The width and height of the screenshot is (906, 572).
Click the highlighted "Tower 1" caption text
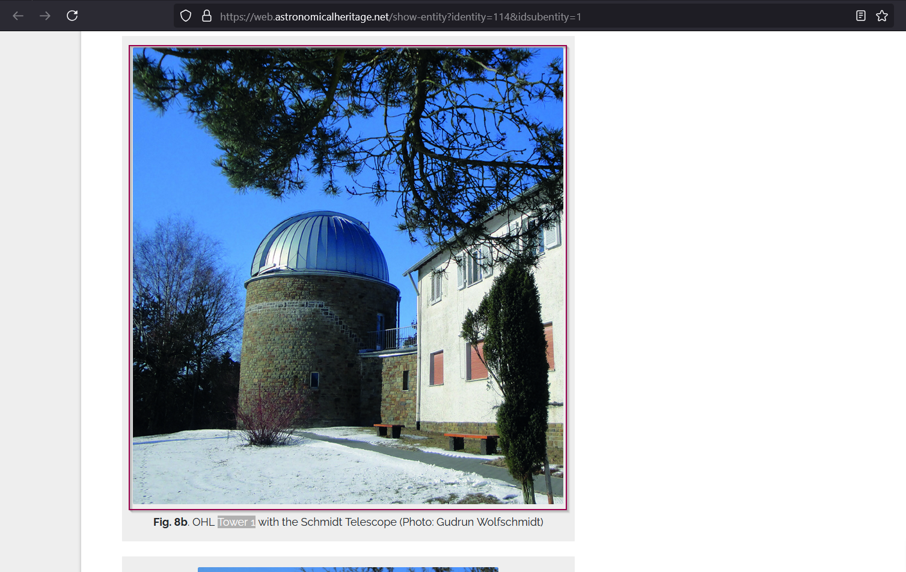point(236,522)
